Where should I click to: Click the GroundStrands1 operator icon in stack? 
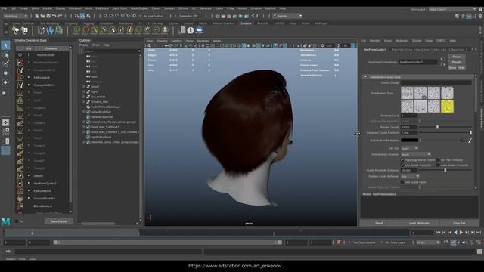coord(20,198)
